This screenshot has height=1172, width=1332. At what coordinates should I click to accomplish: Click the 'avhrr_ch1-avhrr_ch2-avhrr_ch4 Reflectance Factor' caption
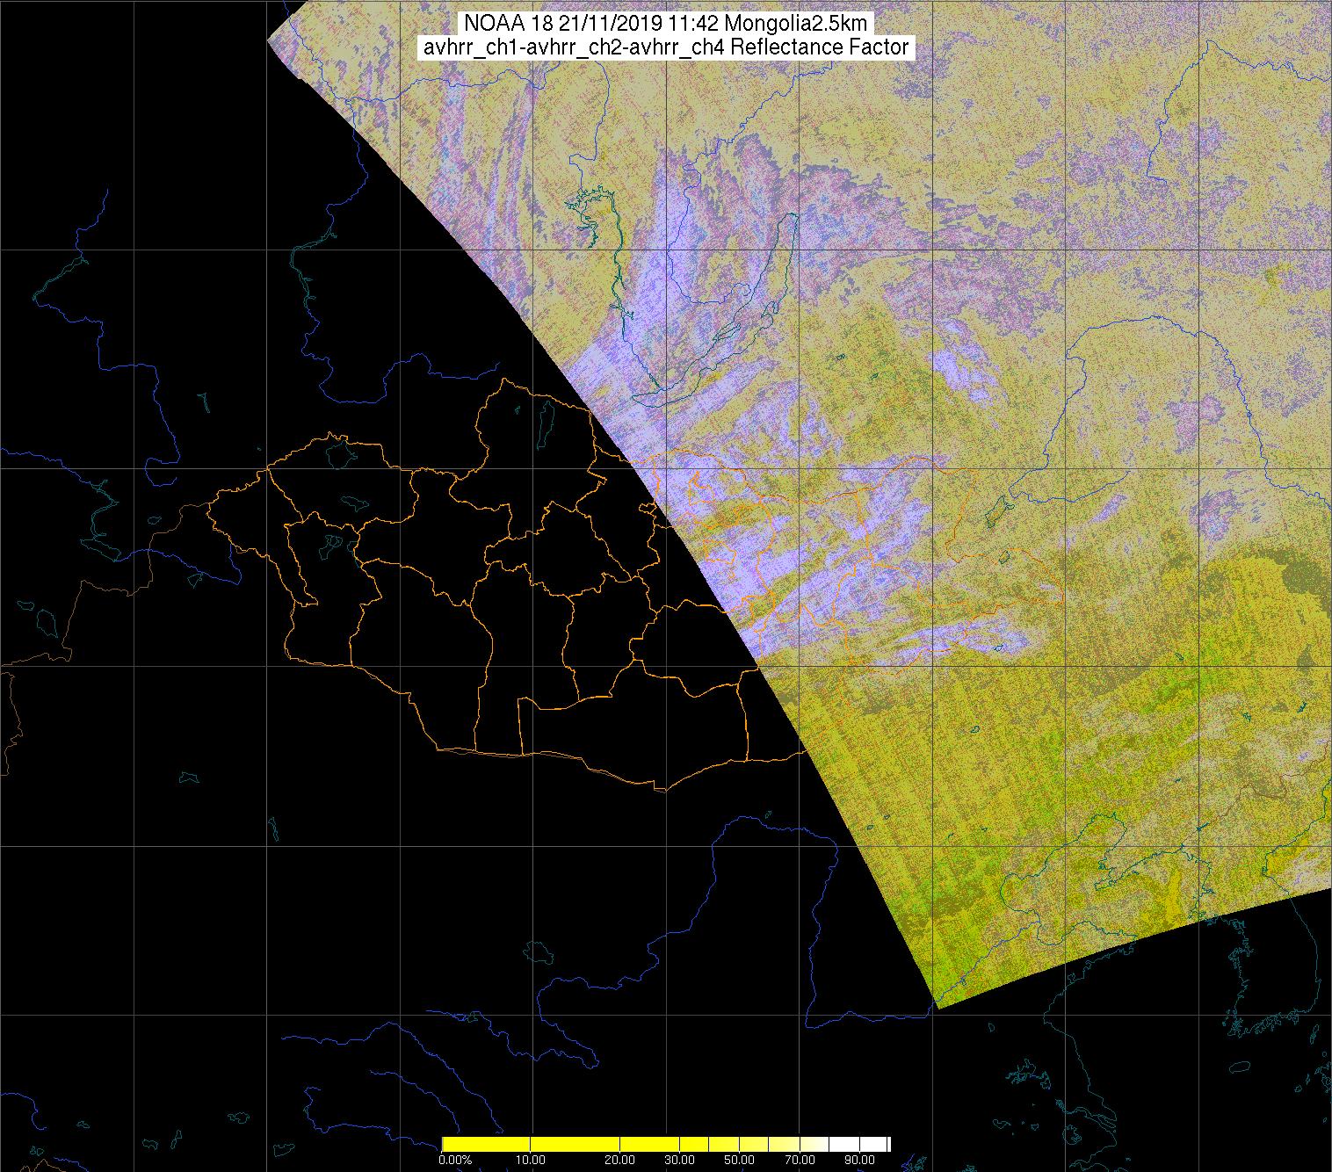coord(666,47)
